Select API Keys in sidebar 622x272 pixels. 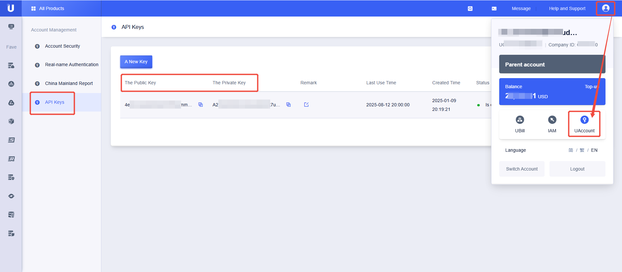coord(54,102)
